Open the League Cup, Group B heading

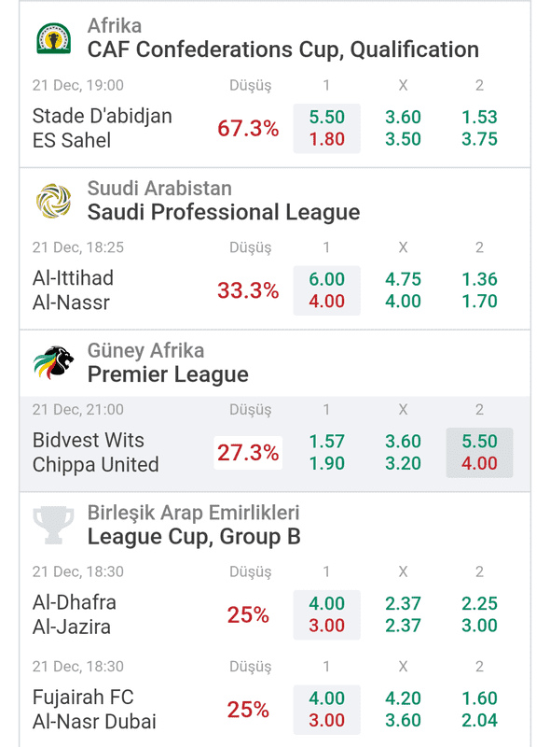pyautogui.click(x=194, y=536)
